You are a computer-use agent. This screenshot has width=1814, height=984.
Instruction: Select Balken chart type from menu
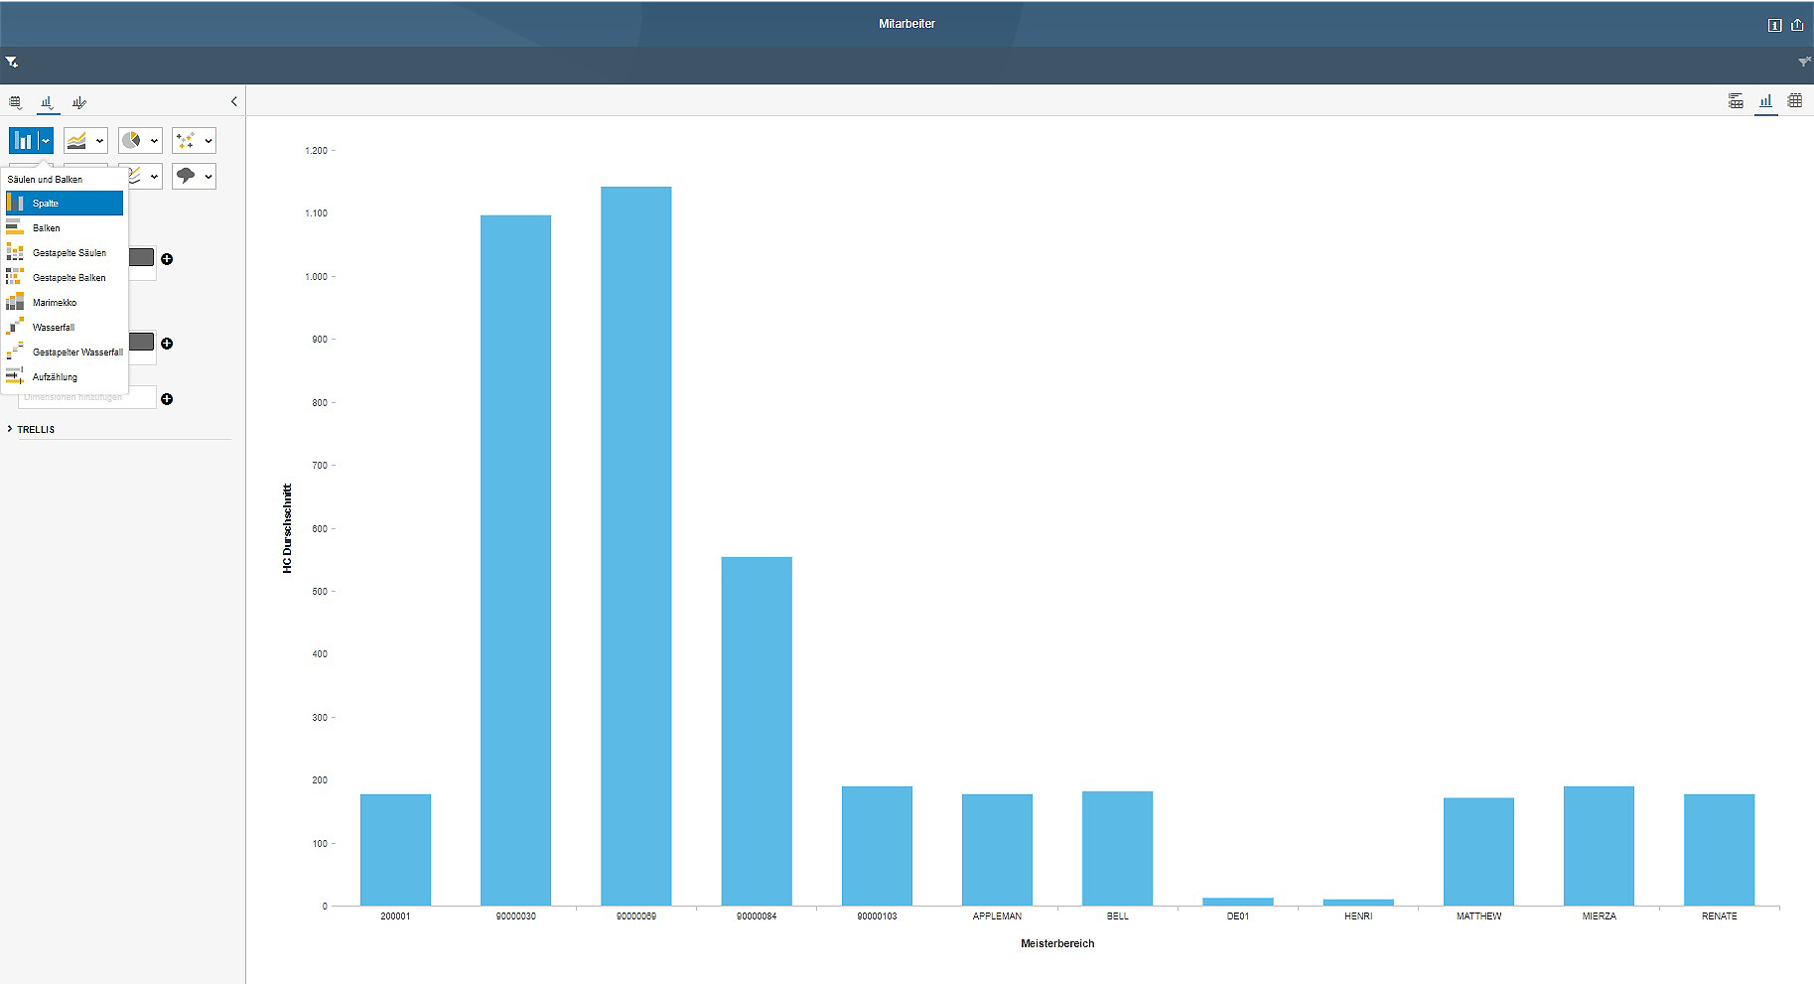tap(47, 228)
